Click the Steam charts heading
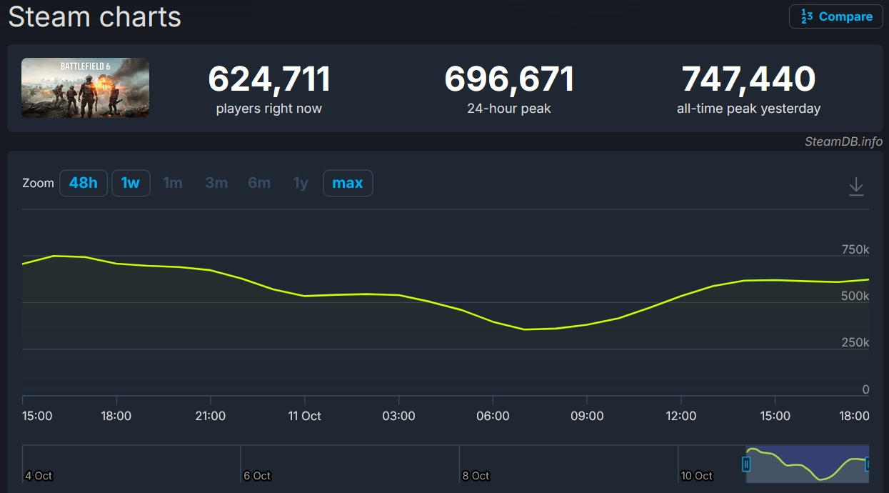This screenshot has width=889, height=493. click(94, 16)
